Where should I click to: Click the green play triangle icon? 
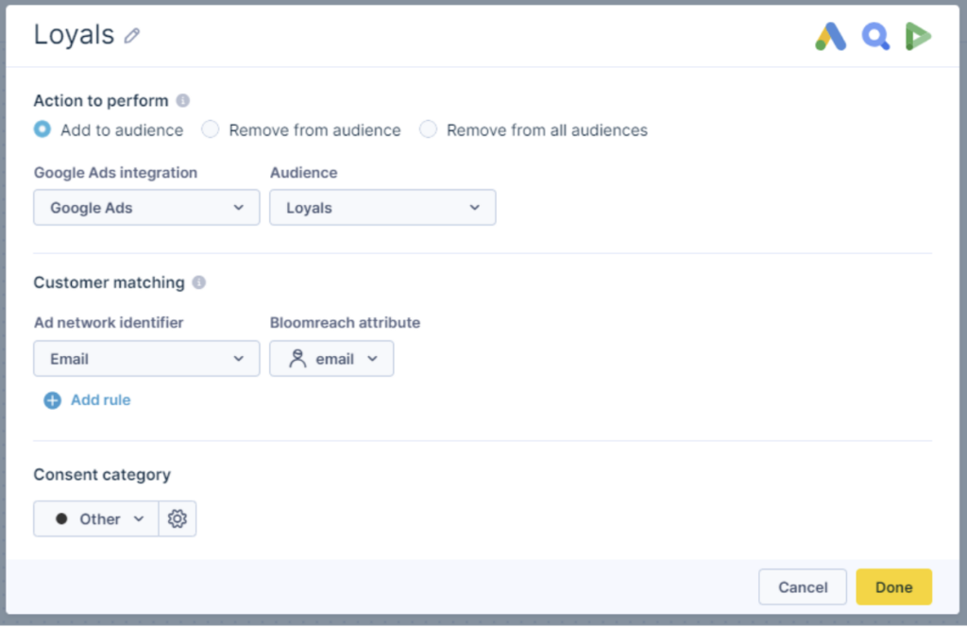(918, 37)
